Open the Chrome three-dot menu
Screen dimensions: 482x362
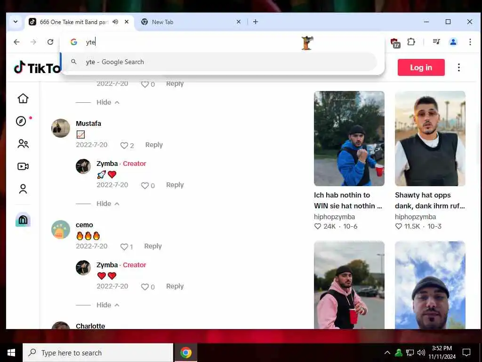click(x=470, y=42)
